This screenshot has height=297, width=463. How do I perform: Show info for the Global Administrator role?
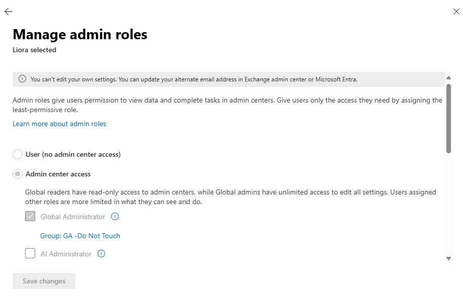click(115, 216)
